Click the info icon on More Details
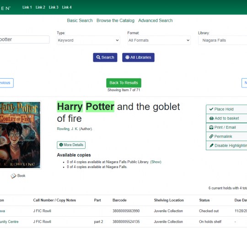Viewport: 247px width, 229px height. [61, 145]
